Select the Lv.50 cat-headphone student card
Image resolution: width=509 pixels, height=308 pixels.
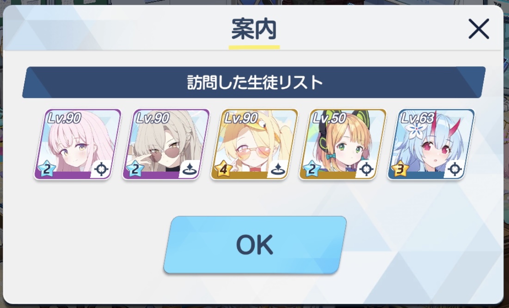coord(343,144)
